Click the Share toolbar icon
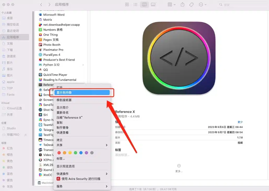This screenshot has height=191, width=269. pyautogui.click(x=183, y=5)
